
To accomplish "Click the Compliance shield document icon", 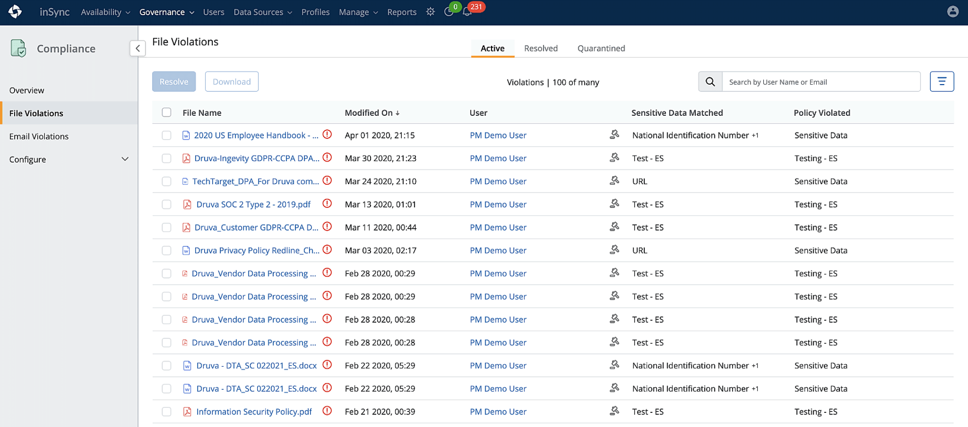I will (x=19, y=48).
